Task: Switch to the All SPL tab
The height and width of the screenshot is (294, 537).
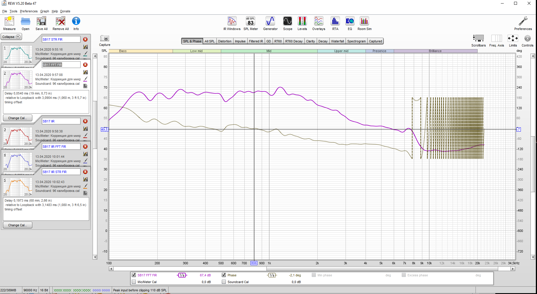Action: pos(210,41)
